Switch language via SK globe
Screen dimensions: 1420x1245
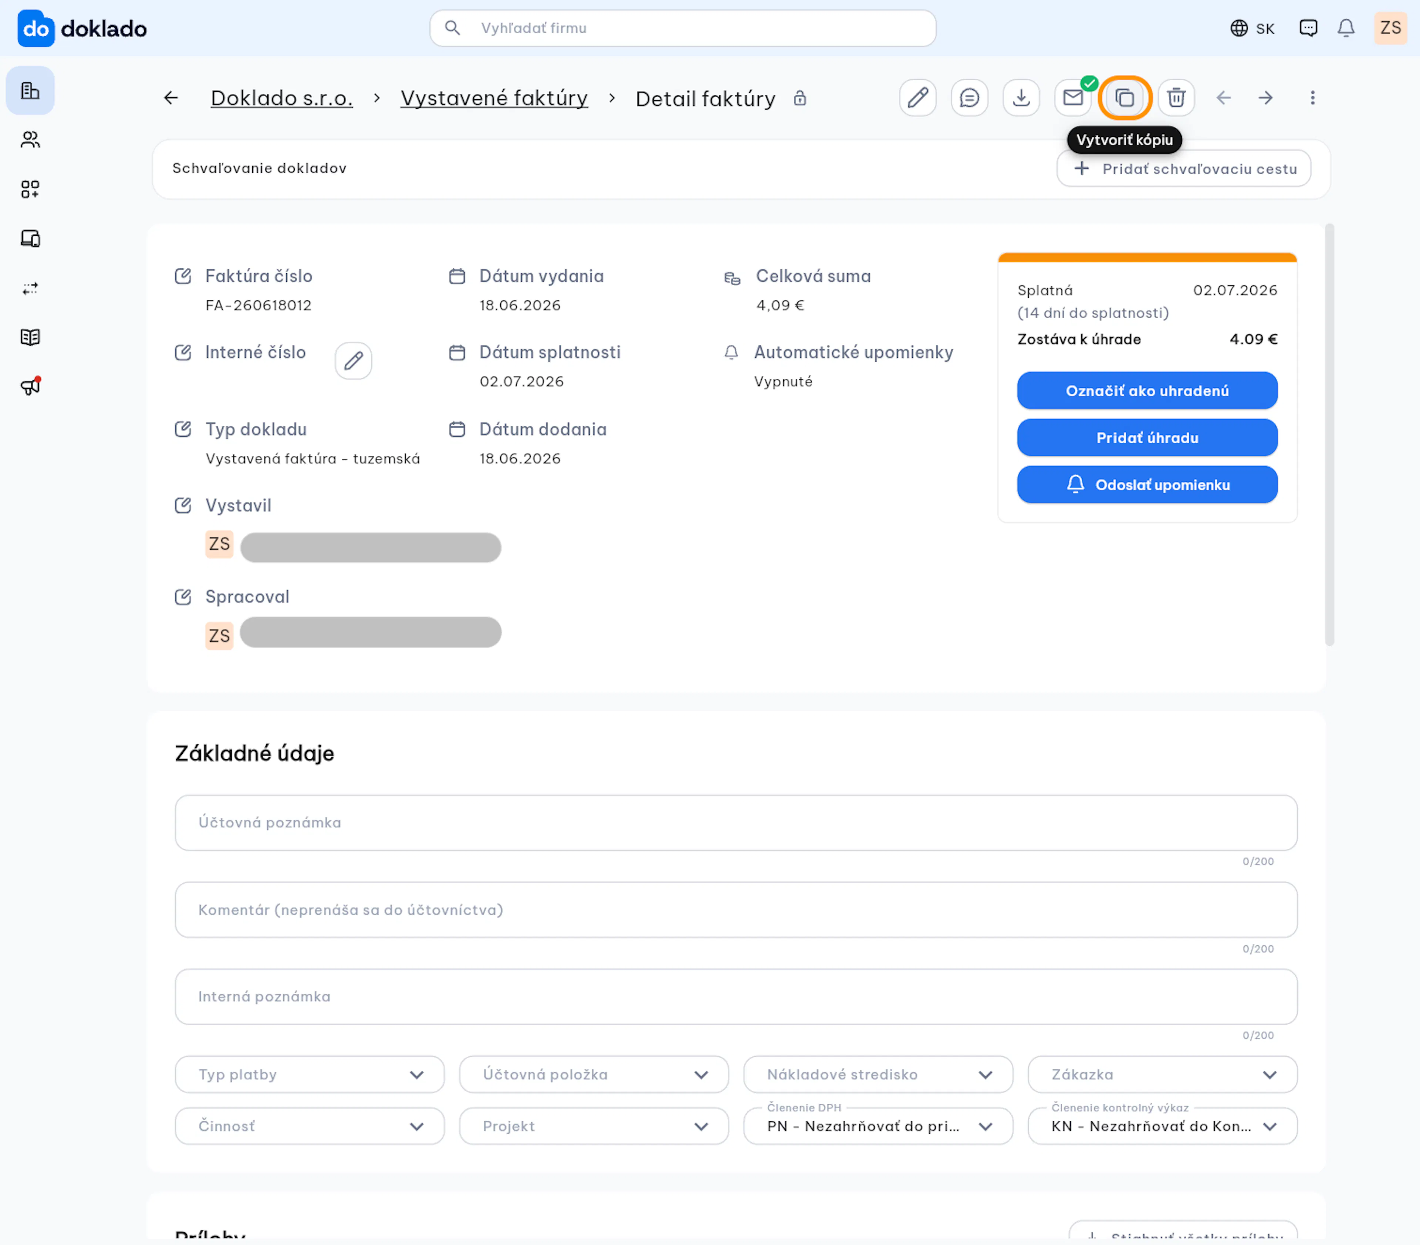tap(1252, 28)
